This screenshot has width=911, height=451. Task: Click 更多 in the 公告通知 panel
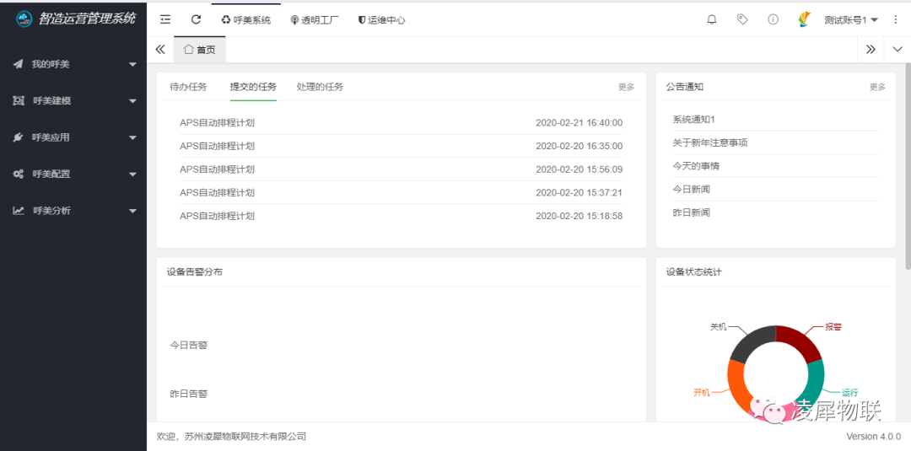tap(877, 87)
